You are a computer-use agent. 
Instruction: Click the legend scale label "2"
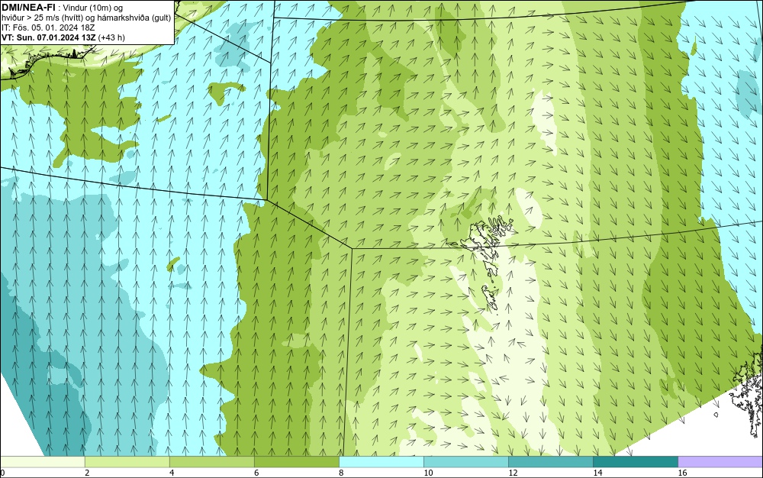click(87, 473)
